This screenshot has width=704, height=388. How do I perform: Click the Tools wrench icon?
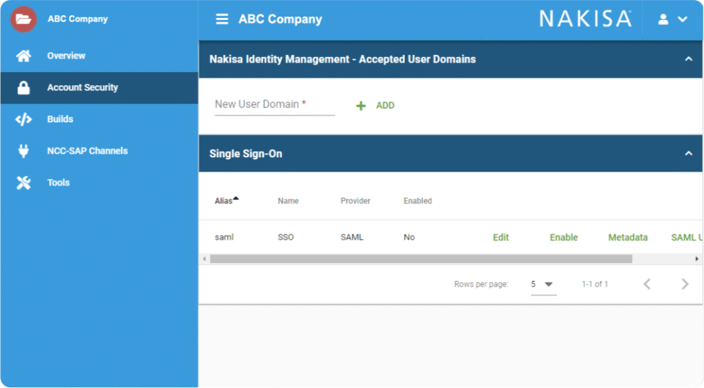[23, 183]
